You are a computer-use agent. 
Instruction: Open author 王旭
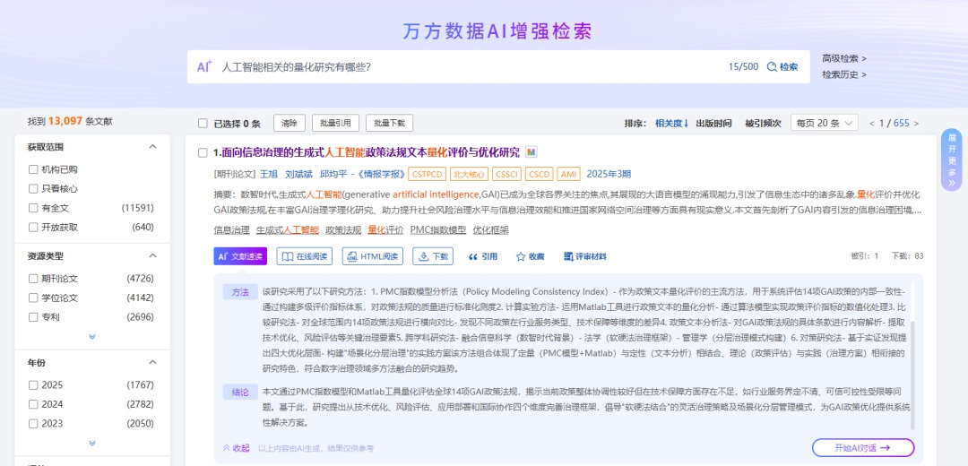coord(269,174)
